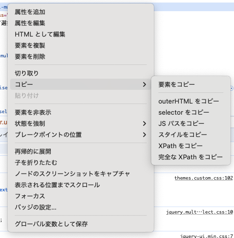Expand 状態を強制 submenu arrow

pyautogui.click(x=144, y=124)
